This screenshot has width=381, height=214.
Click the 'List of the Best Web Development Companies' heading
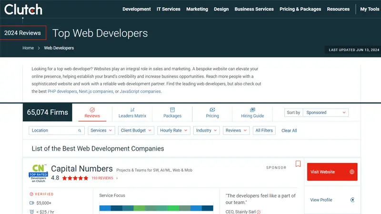click(98, 148)
